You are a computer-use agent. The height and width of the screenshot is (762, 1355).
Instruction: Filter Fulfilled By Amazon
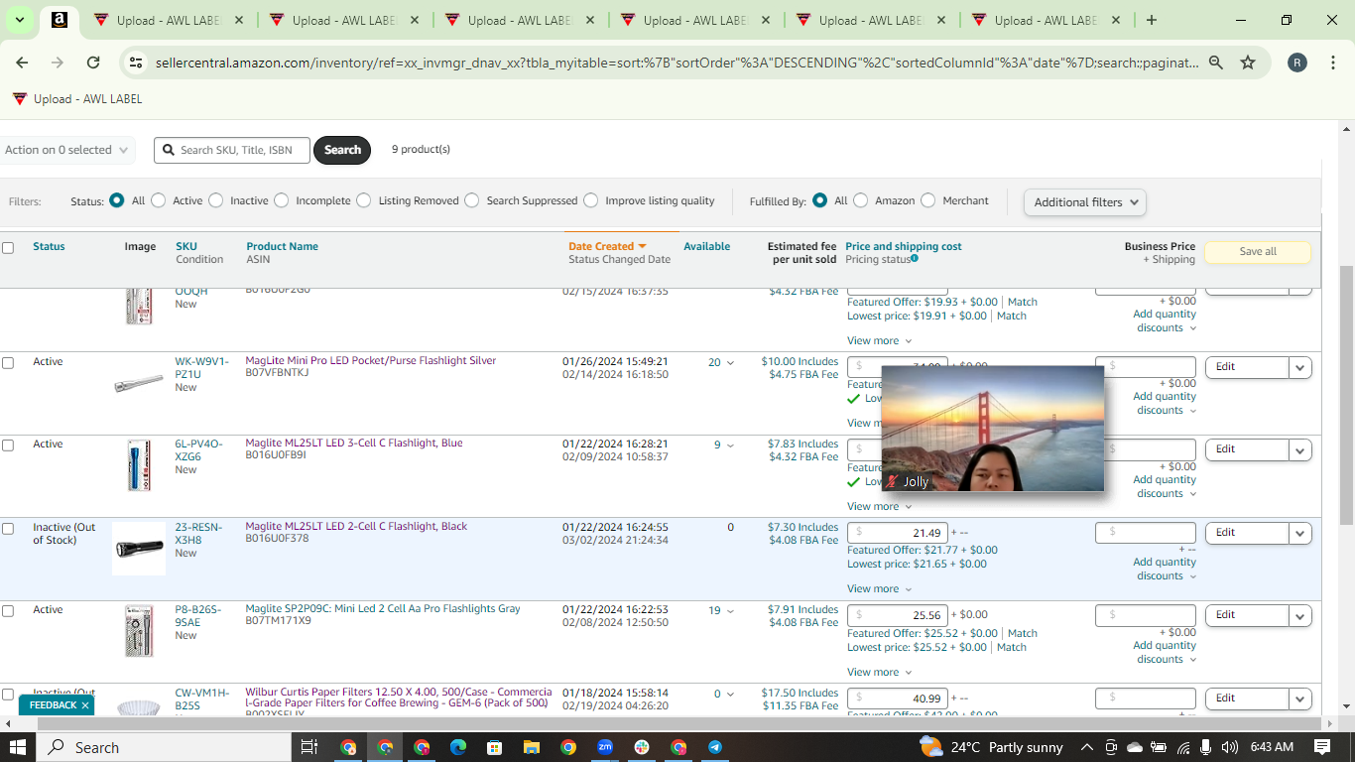[861, 200]
